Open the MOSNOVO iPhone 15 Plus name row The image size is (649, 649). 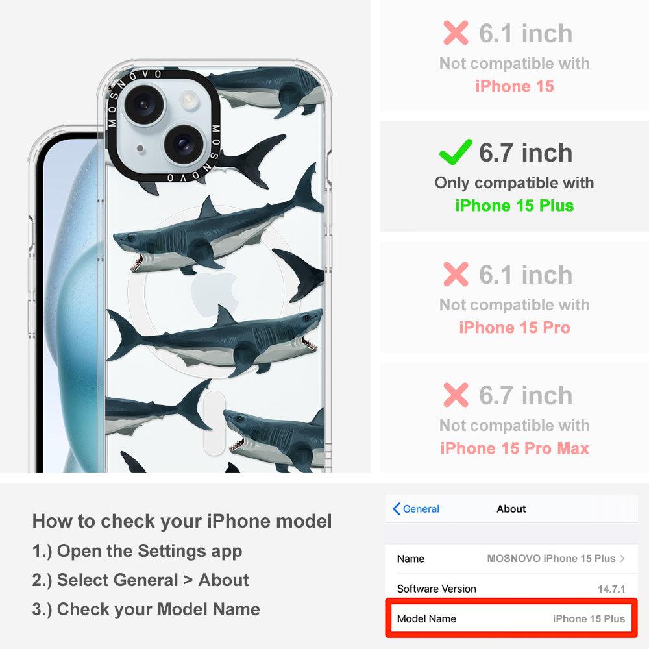click(511, 558)
